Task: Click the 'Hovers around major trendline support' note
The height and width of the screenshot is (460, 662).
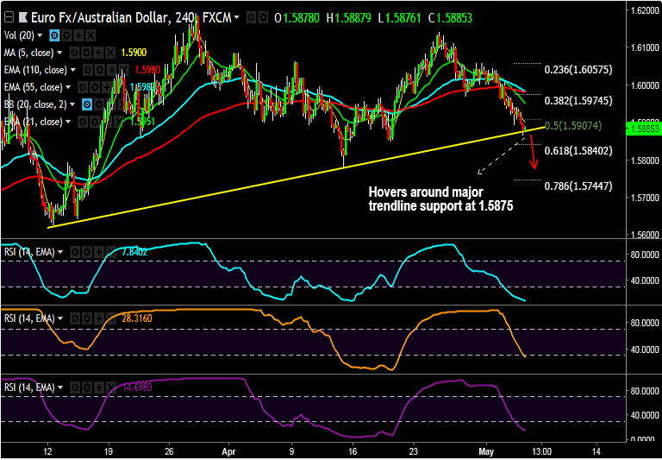Action: pos(440,199)
